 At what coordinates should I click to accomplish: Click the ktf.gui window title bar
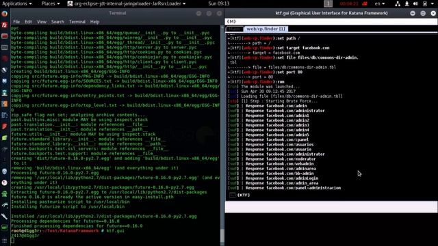coord(331,13)
